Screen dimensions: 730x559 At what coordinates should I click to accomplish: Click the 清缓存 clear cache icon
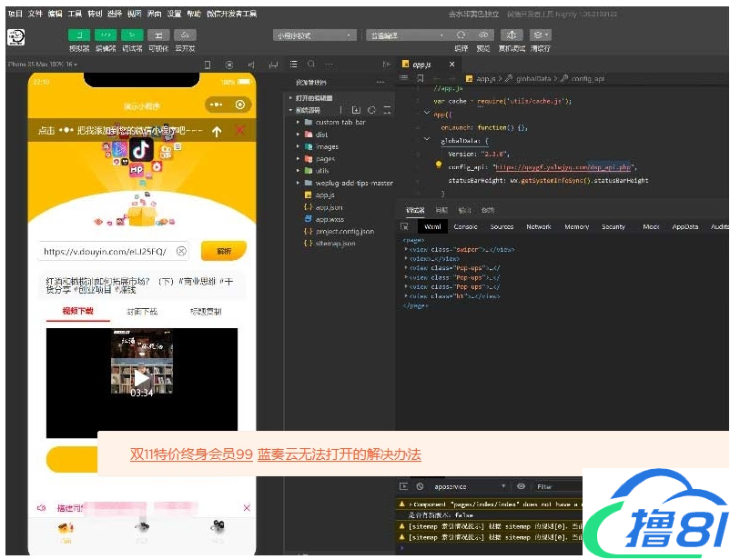coord(541,35)
